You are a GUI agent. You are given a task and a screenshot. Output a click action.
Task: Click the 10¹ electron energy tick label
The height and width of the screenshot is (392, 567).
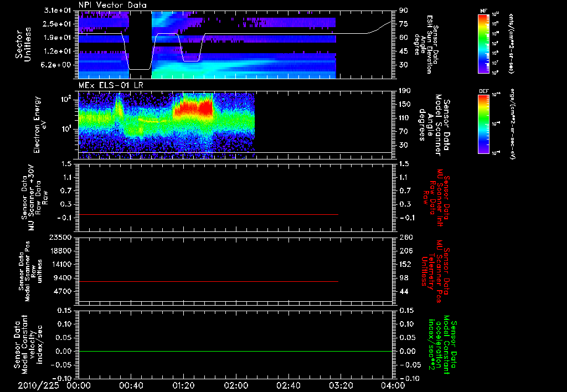(x=66, y=129)
